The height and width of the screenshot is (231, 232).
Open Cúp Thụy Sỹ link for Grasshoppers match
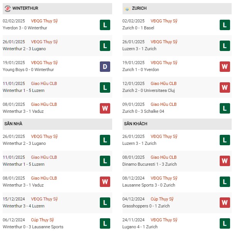(x=162, y=199)
